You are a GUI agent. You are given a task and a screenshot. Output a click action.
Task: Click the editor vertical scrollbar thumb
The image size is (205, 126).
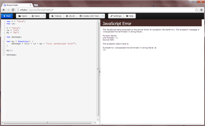pos(98,69)
